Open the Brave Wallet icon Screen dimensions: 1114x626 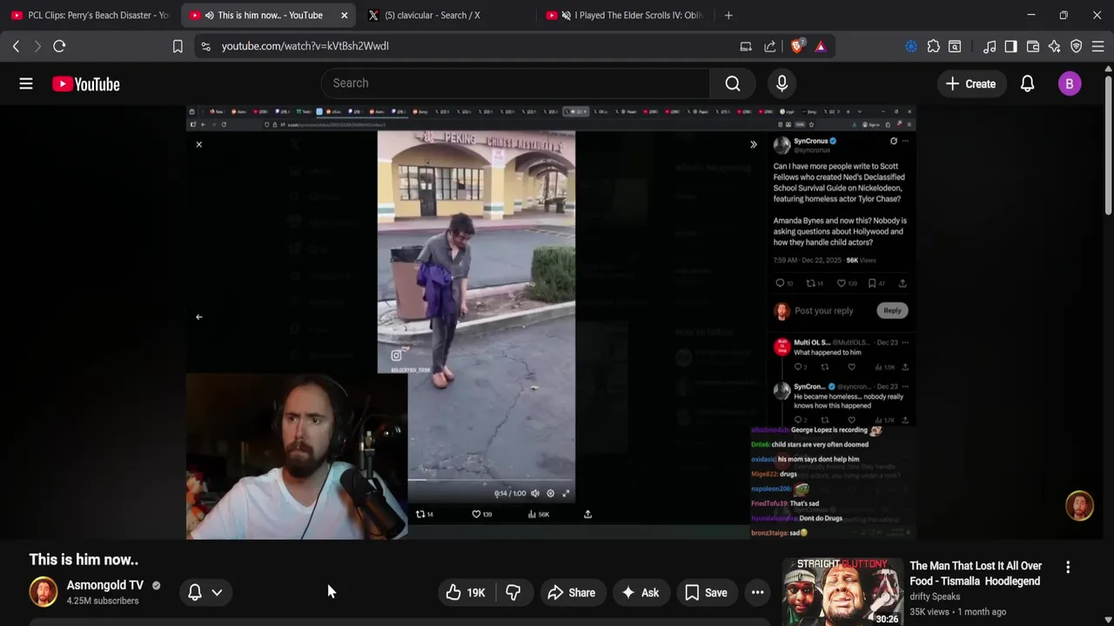coord(1033,46)
